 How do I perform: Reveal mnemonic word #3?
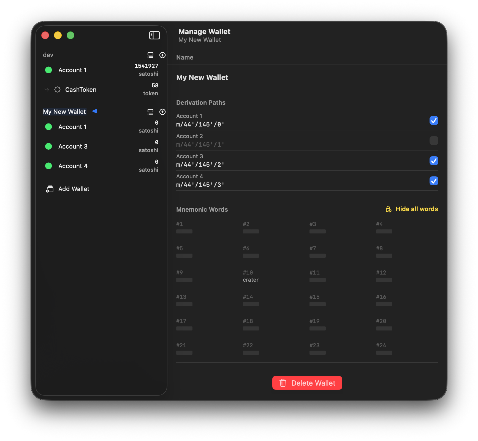pyautogui.click(x=317, y=232)
